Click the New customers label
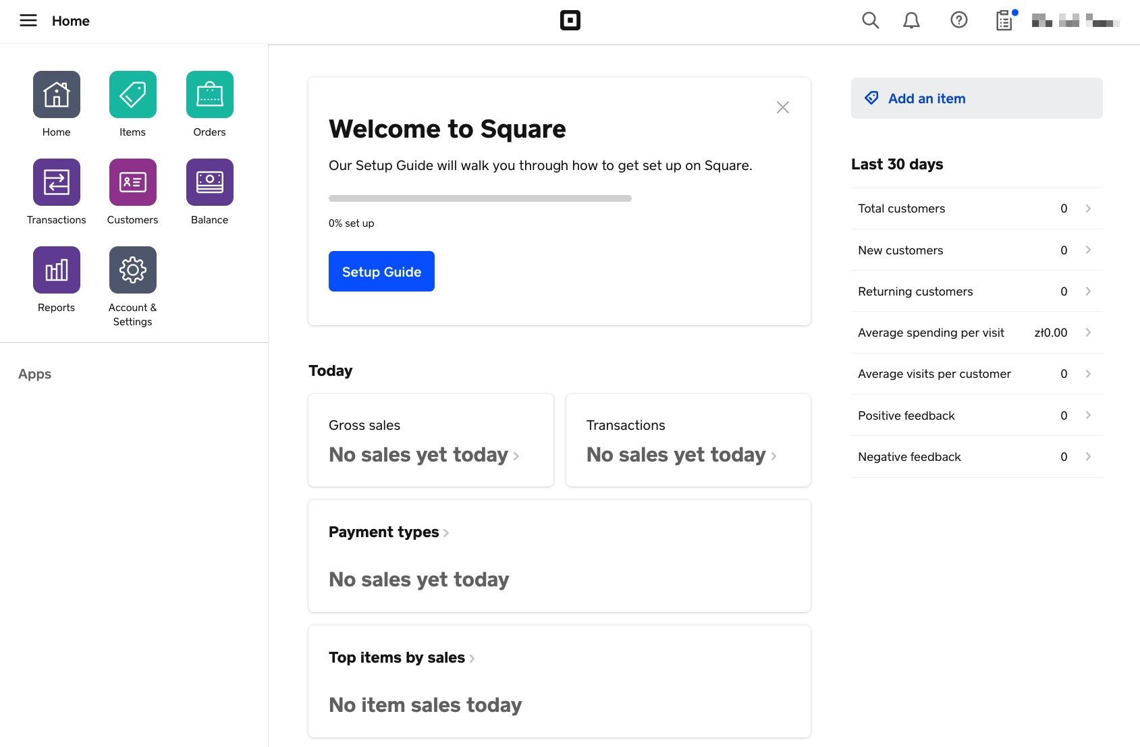This screenshot has width=1140, height=747. coord(900,250)
